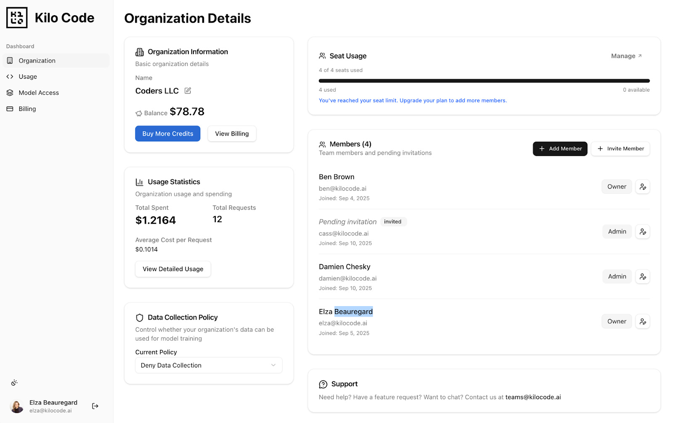This screenshot has width=673, height=423.
Task: Open member actions icon for Elza Beauregard
Action: (643, 322)
